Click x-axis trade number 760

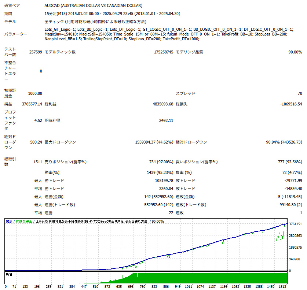pyautogui.click(x=142, y=286)
